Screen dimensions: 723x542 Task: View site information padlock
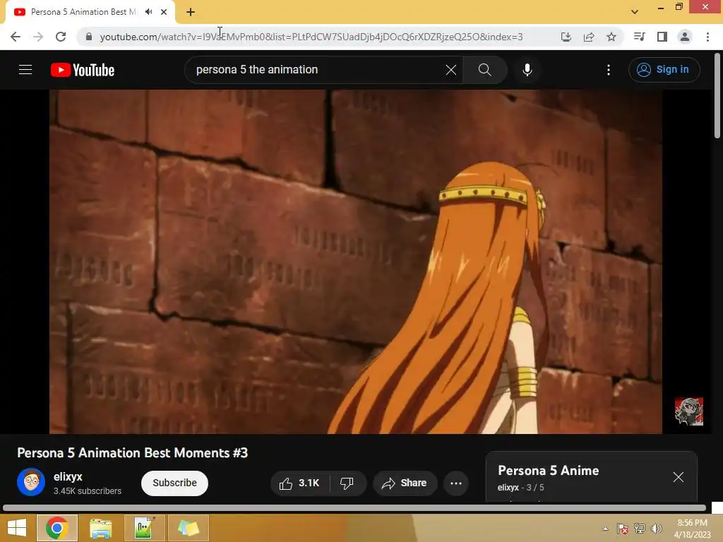click(x=89, y=37)
